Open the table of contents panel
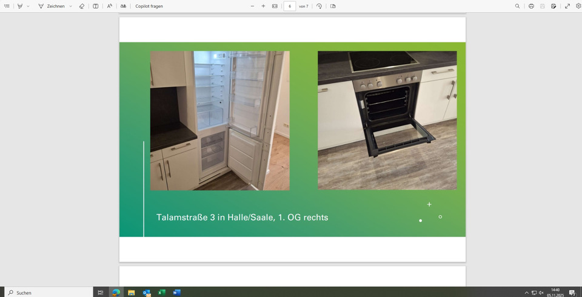The width and height of the screenshot is (582, 297). (7, 6)
